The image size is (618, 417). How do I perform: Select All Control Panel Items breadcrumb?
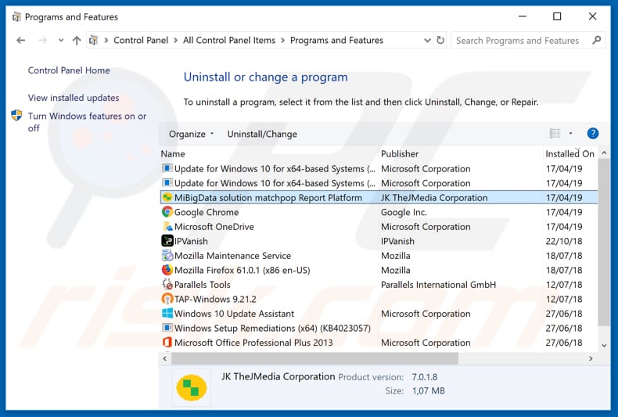pyautogui.click(x=229, y=40)
